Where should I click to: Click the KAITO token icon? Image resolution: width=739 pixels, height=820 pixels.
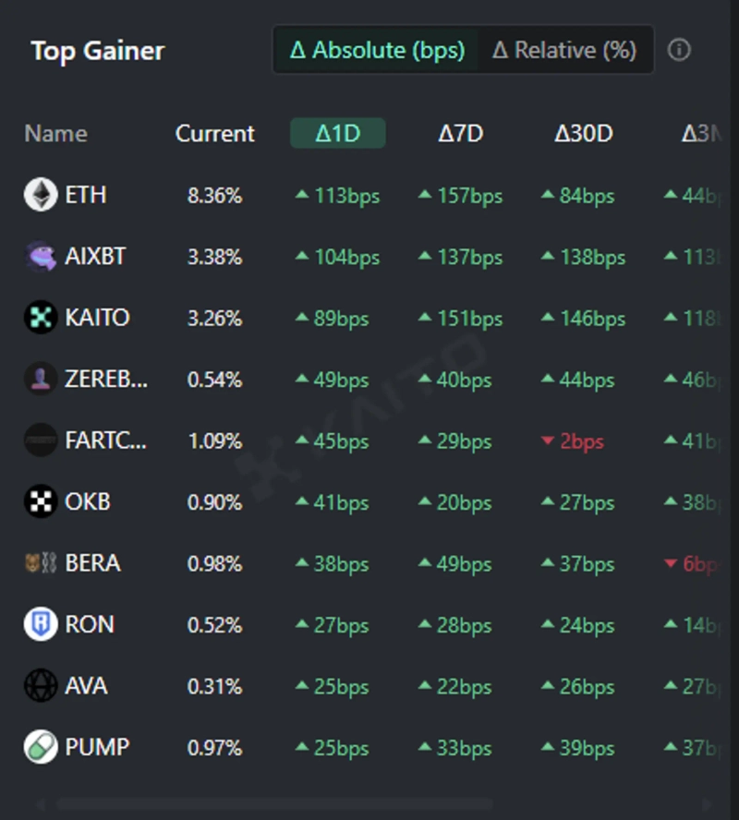click(x=41, y=318)
